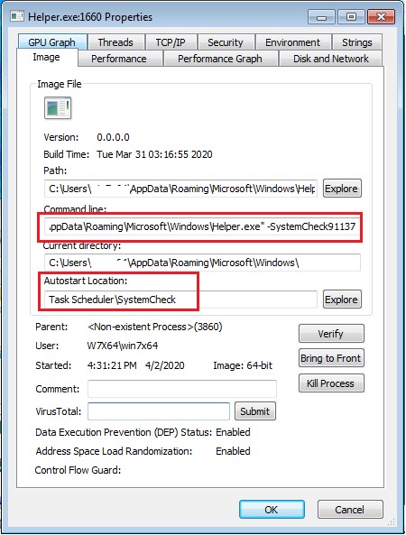Viewport: 406px width, 535px height.
Task: Open the Disk and Network tab
Action: point(331,59)
